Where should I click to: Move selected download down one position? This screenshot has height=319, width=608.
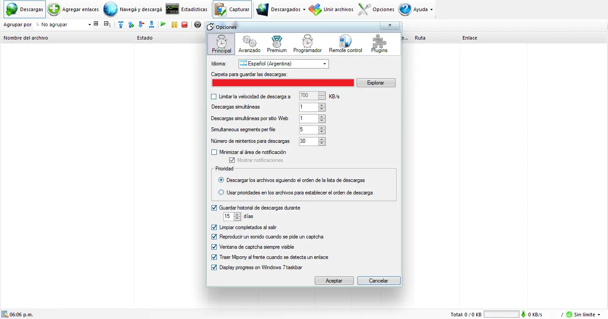click(141, 24)
